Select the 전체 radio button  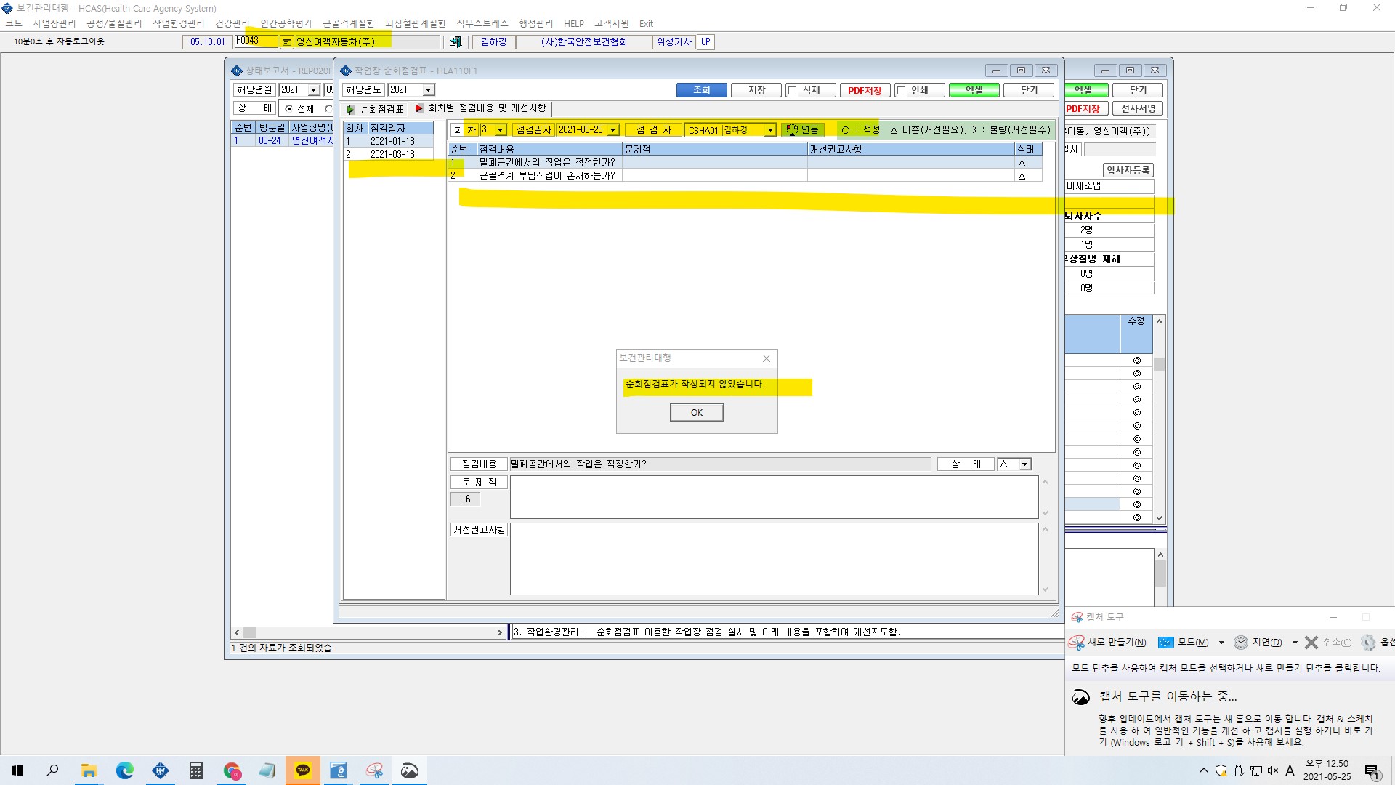point(288,109)
